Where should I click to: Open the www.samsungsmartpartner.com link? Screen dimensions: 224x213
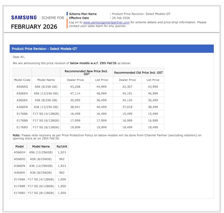(106, 22)
